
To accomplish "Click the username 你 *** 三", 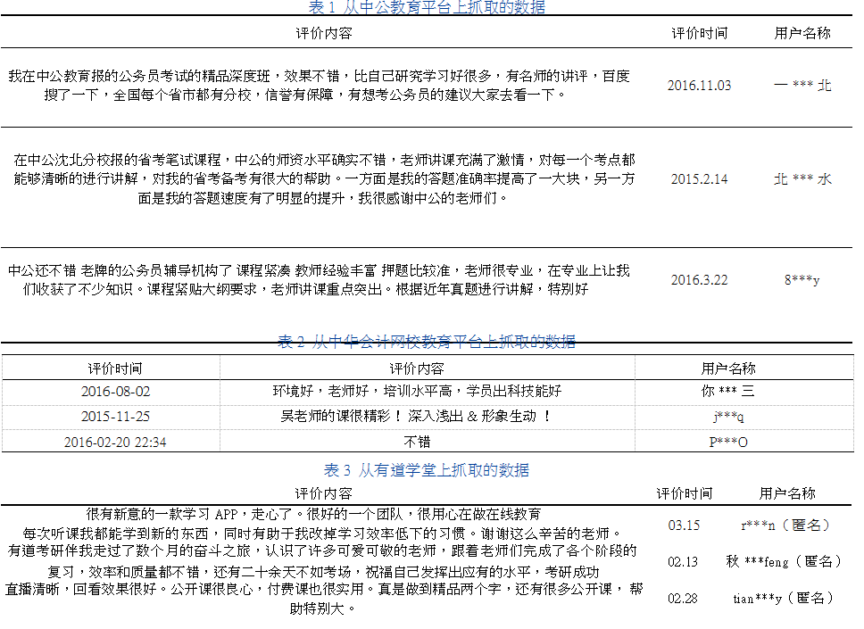I will pyautogui.click(x=728, y=391).
